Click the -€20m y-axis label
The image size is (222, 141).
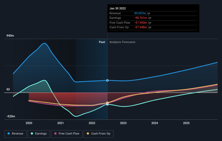(x=11, y=116)
